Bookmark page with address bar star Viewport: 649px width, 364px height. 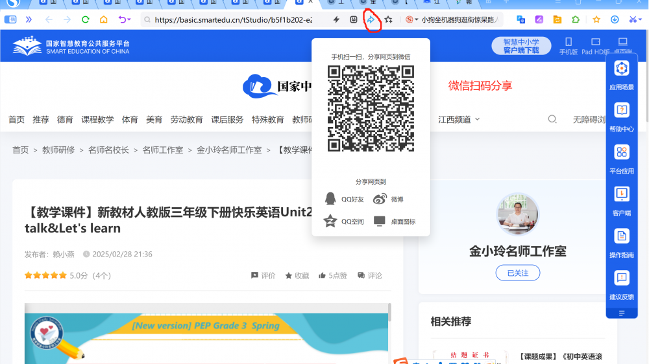click(388, 19)
